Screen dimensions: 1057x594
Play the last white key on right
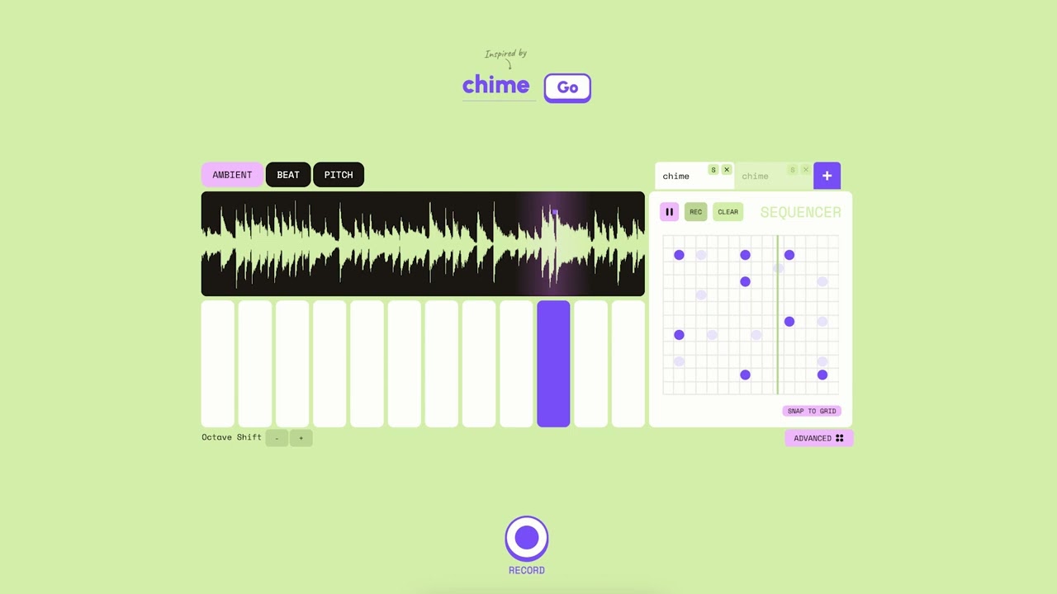click(628, 364)
